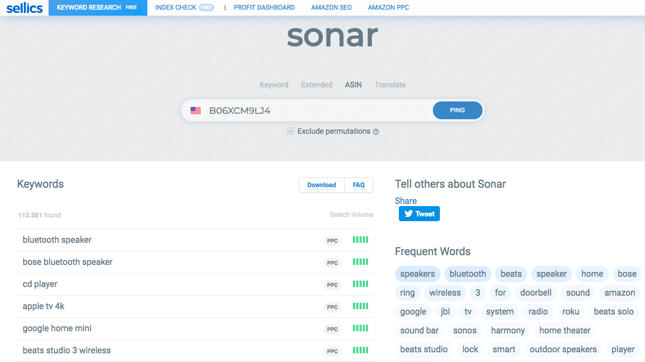
Task: Click the Tweet button
Action: point(419,214)
